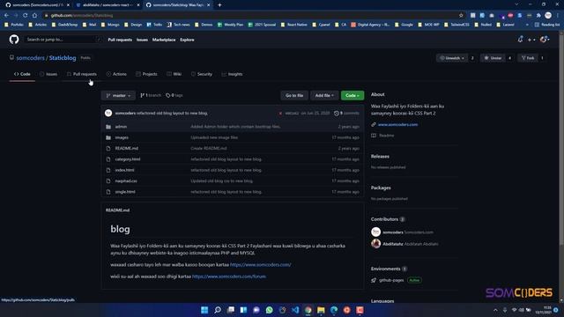Viewport: 564px width, 317px height.
Task: Open Issues in the top navigation
Action: coord(142,40)
